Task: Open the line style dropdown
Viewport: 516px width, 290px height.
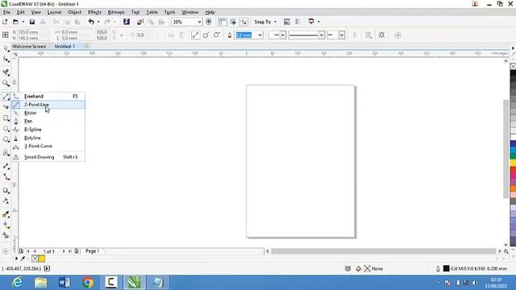Action: pos(321,35)
